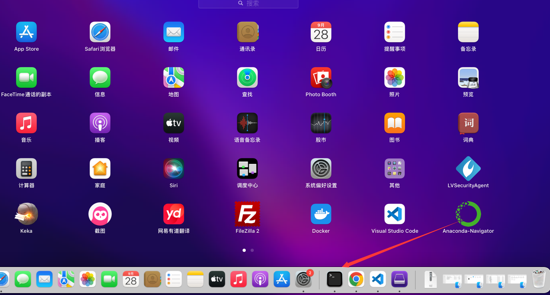The image size is (550, 295).
Task: Open Calendar from the Dock
Action: tap(131, 279)
